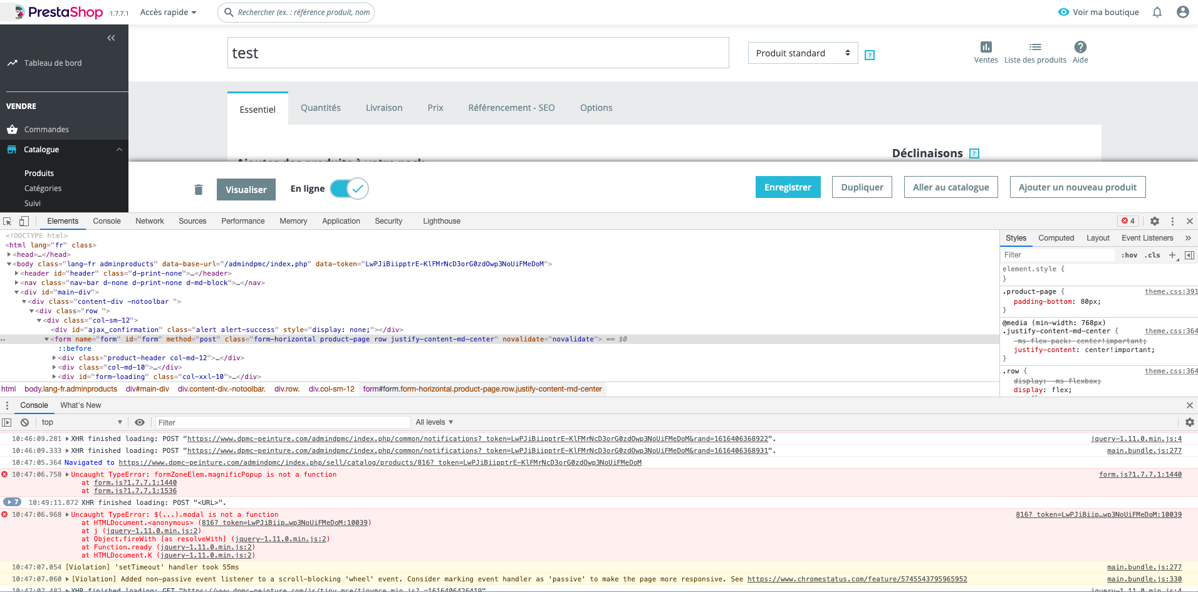The image size is (1198, 592).
Task: Click the Déclinaisons help icon
Action: coord(974,153)
